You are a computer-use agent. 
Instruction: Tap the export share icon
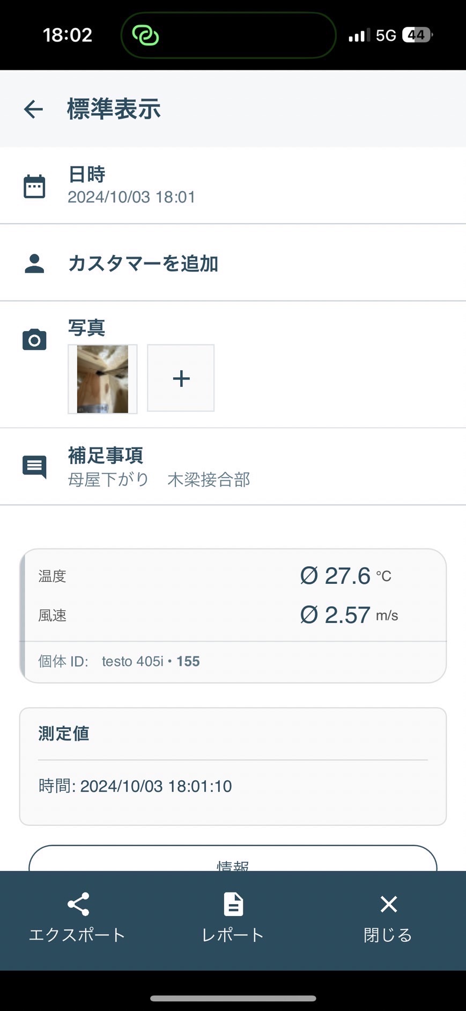78,905
